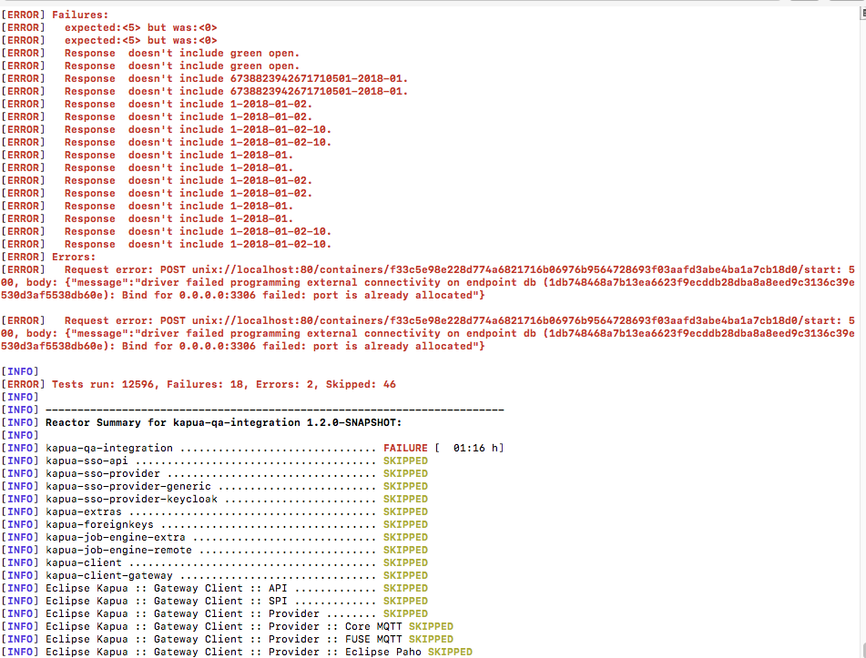This screenshot has height=658, width=866.
Task: Click the "Failures:" heading line
Action: point(80,15)
